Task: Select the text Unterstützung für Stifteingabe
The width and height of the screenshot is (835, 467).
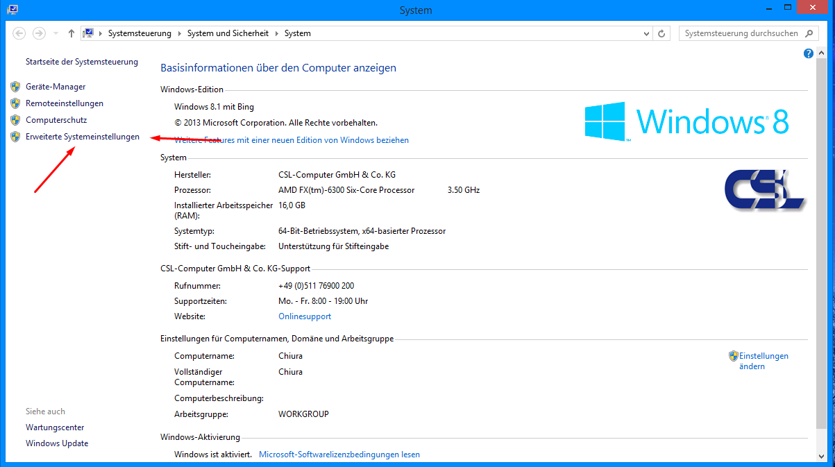Action: (334, 246)
